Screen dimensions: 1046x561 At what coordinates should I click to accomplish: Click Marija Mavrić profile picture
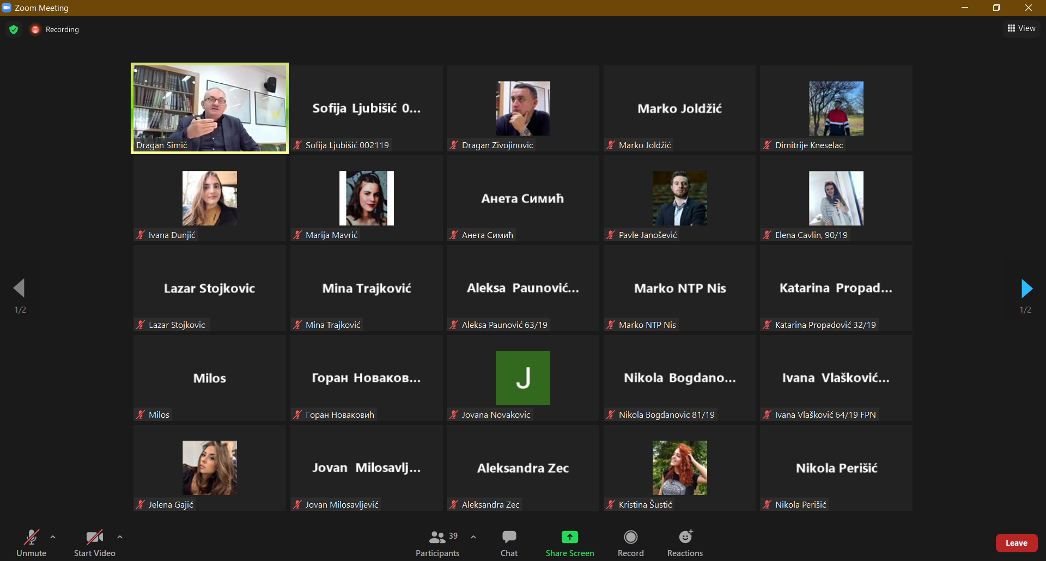pyautogui.click(x=367, y=198)
